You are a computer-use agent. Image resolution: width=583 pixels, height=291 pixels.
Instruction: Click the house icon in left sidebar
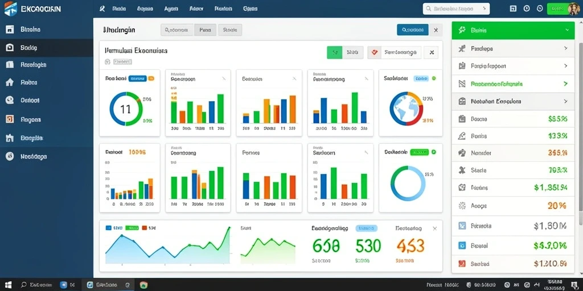(10, 82)
